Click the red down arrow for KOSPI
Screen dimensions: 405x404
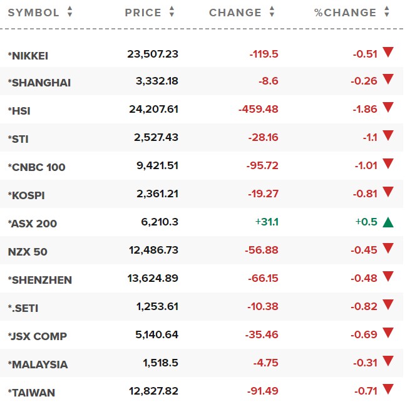388,194
